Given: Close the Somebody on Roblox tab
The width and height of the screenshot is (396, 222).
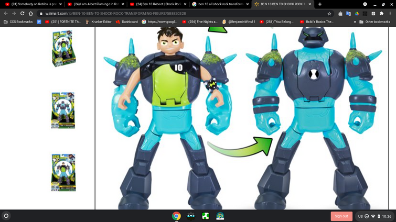Looking at the screenshot, I should 60,4.
